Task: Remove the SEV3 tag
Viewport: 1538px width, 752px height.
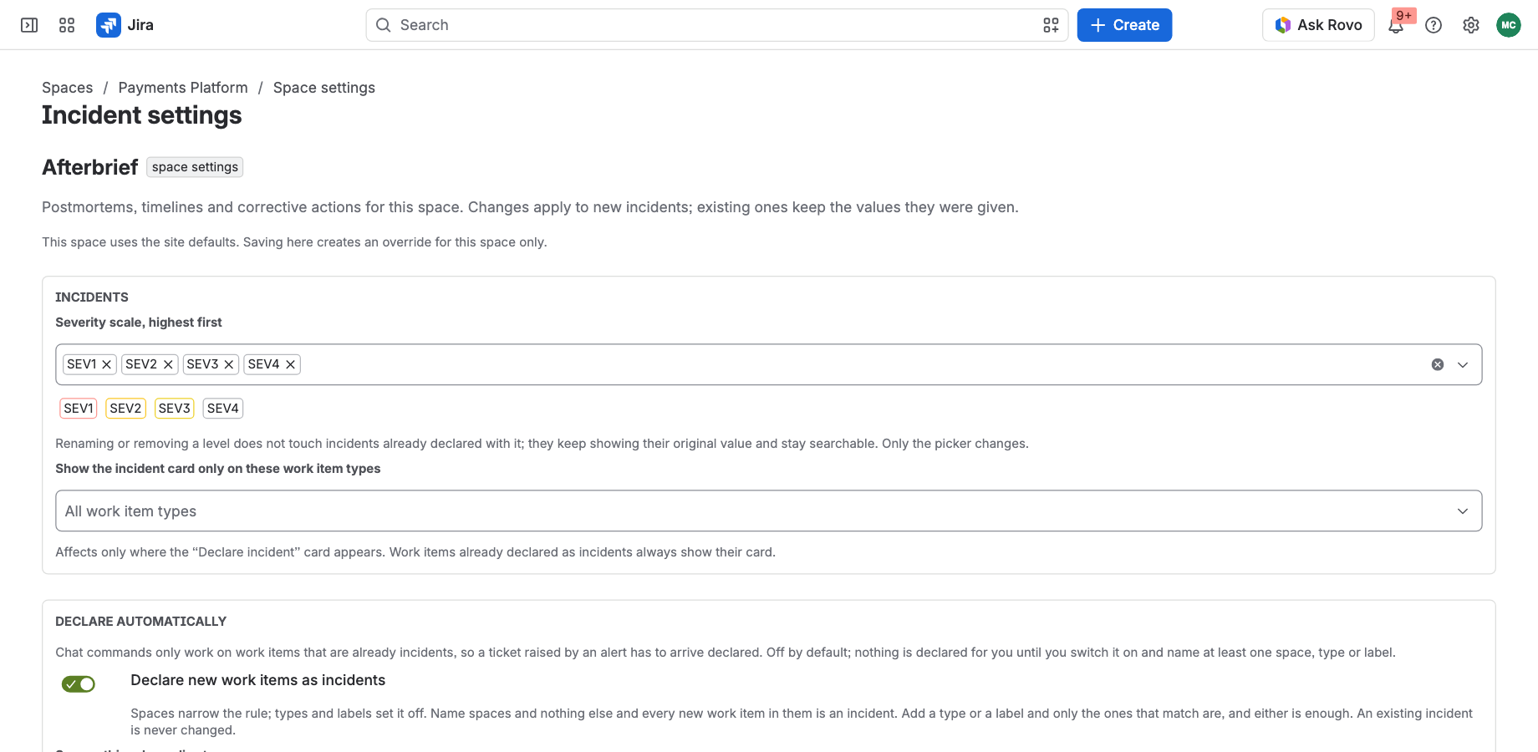Action: [229, 364]
